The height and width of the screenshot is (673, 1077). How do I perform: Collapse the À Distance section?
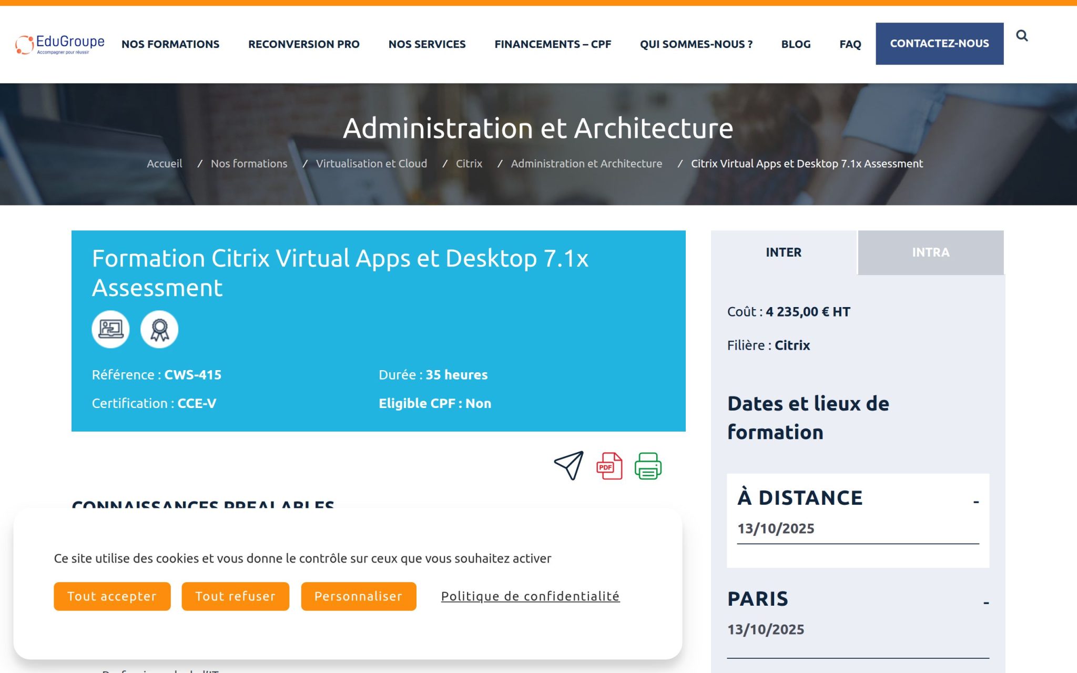tap(976, 502)
